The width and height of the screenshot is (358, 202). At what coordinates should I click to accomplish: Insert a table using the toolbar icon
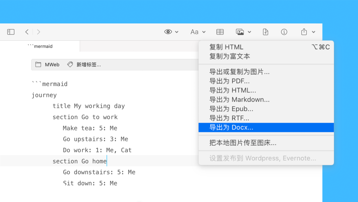tap(220, 32)
